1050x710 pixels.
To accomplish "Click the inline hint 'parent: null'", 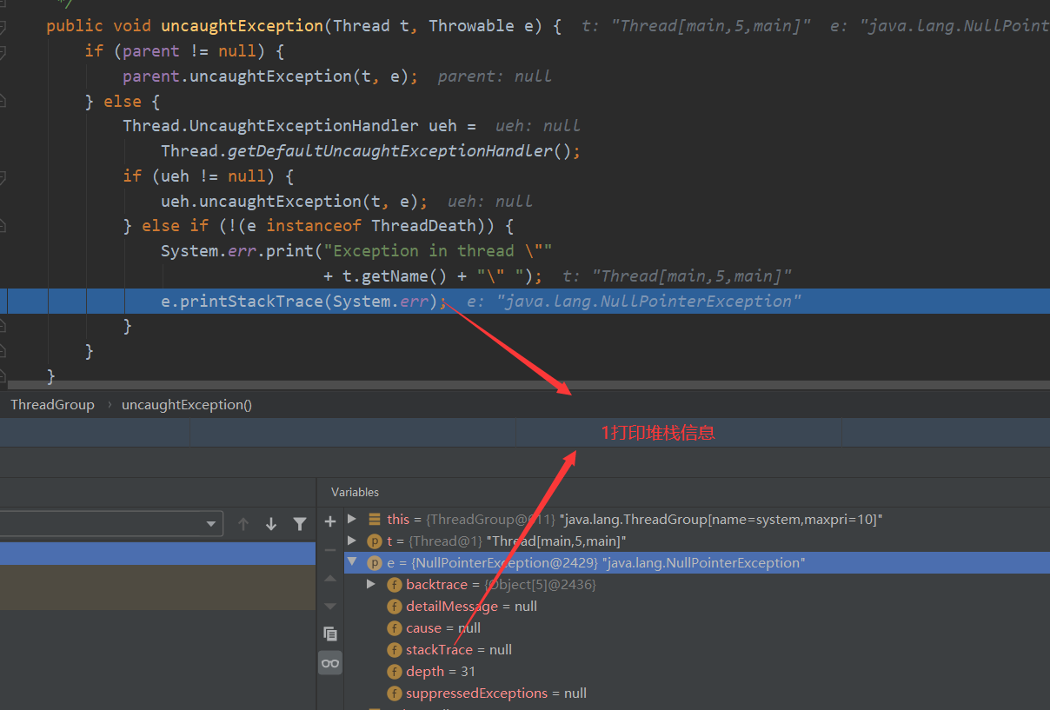I will pos(495,76).
